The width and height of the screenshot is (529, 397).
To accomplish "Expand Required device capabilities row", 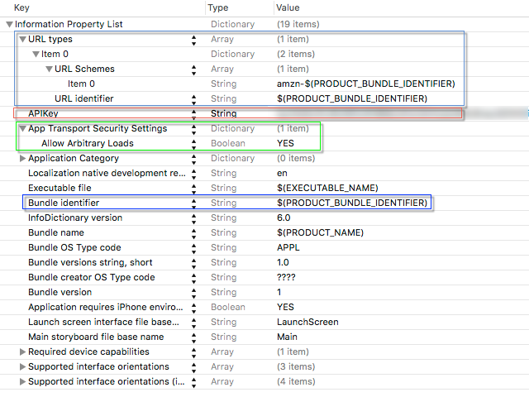I will coord(21,352).
